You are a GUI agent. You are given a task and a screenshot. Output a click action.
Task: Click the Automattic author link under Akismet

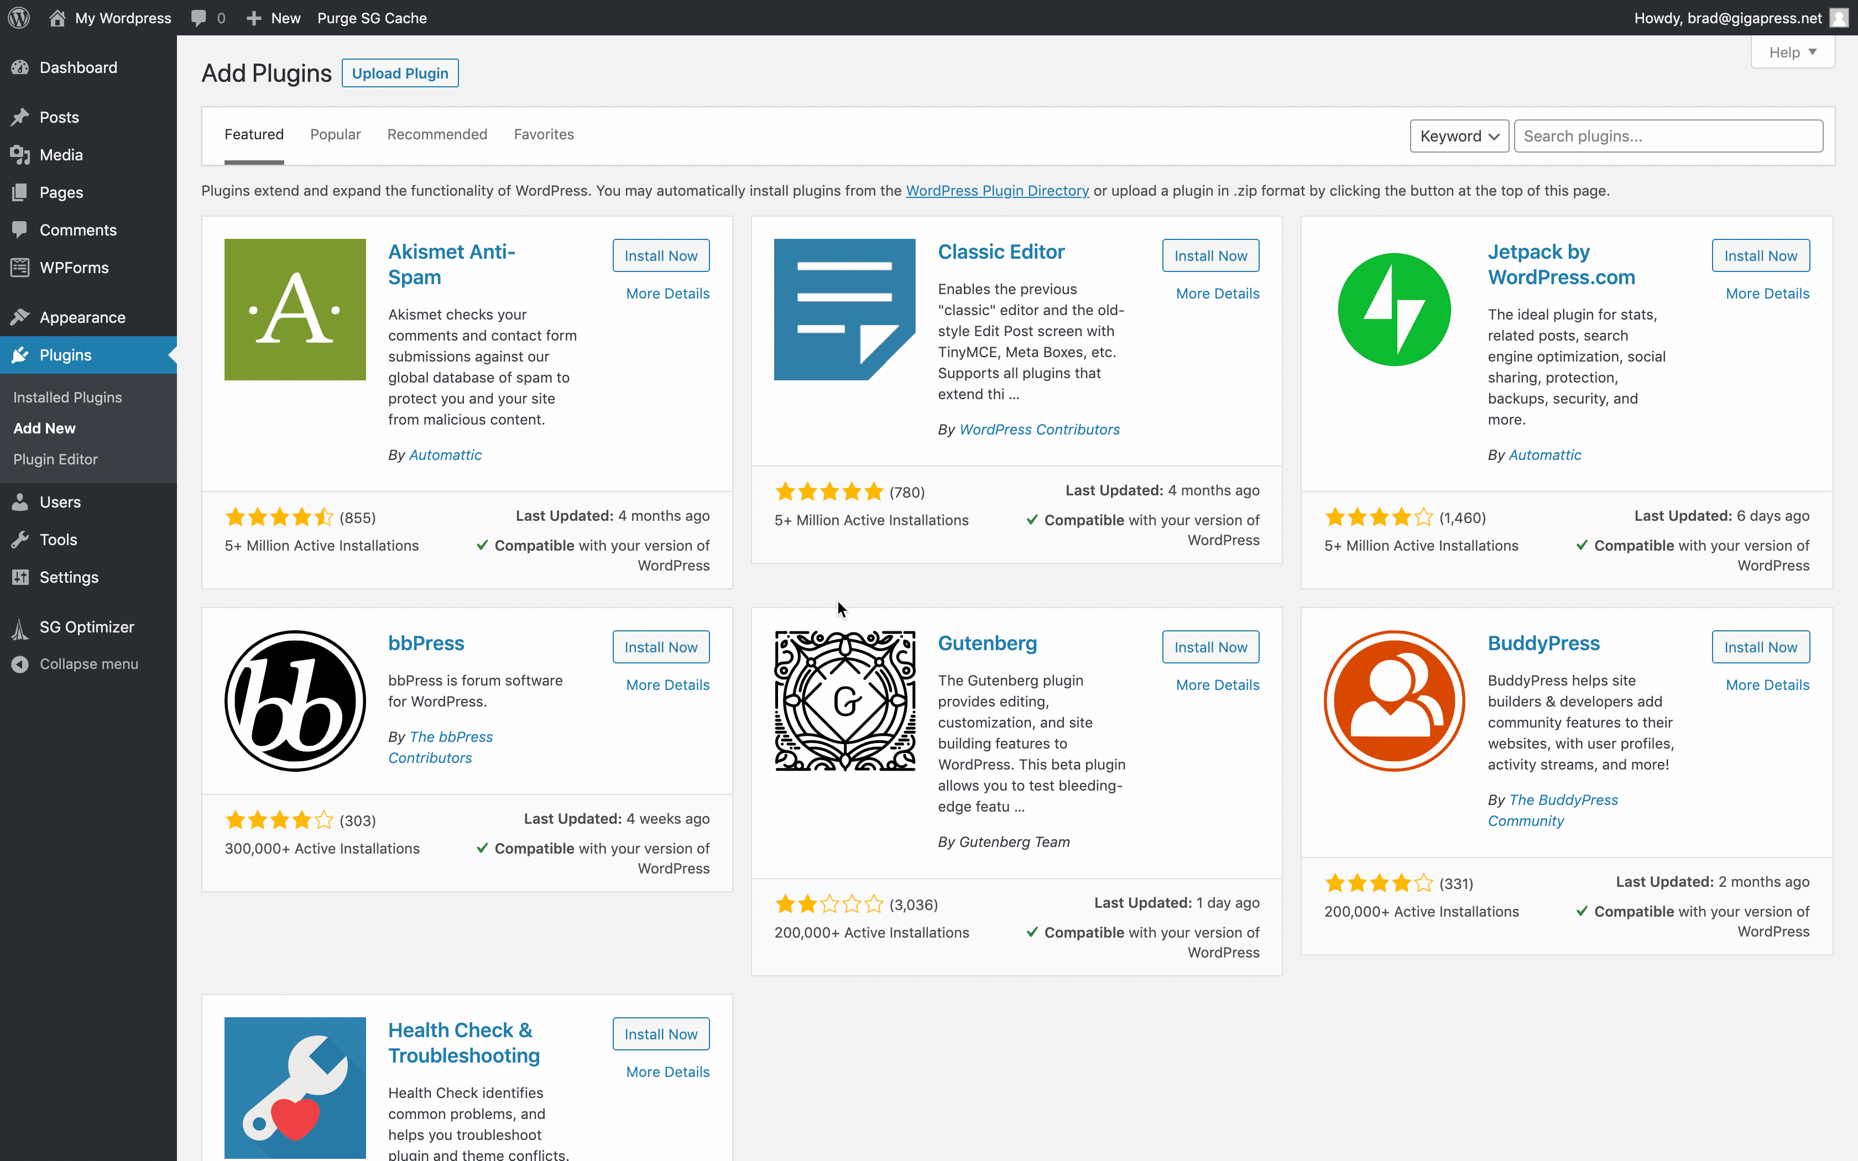pyautogui.click(x=445, y=454)
